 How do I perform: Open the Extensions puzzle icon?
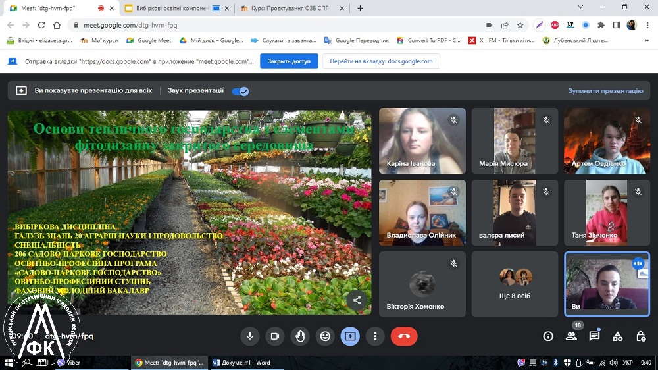(x=601, y=25)
